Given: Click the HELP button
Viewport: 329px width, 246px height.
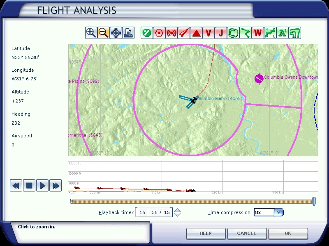Looking at the screenshot, I should [206, 233].
